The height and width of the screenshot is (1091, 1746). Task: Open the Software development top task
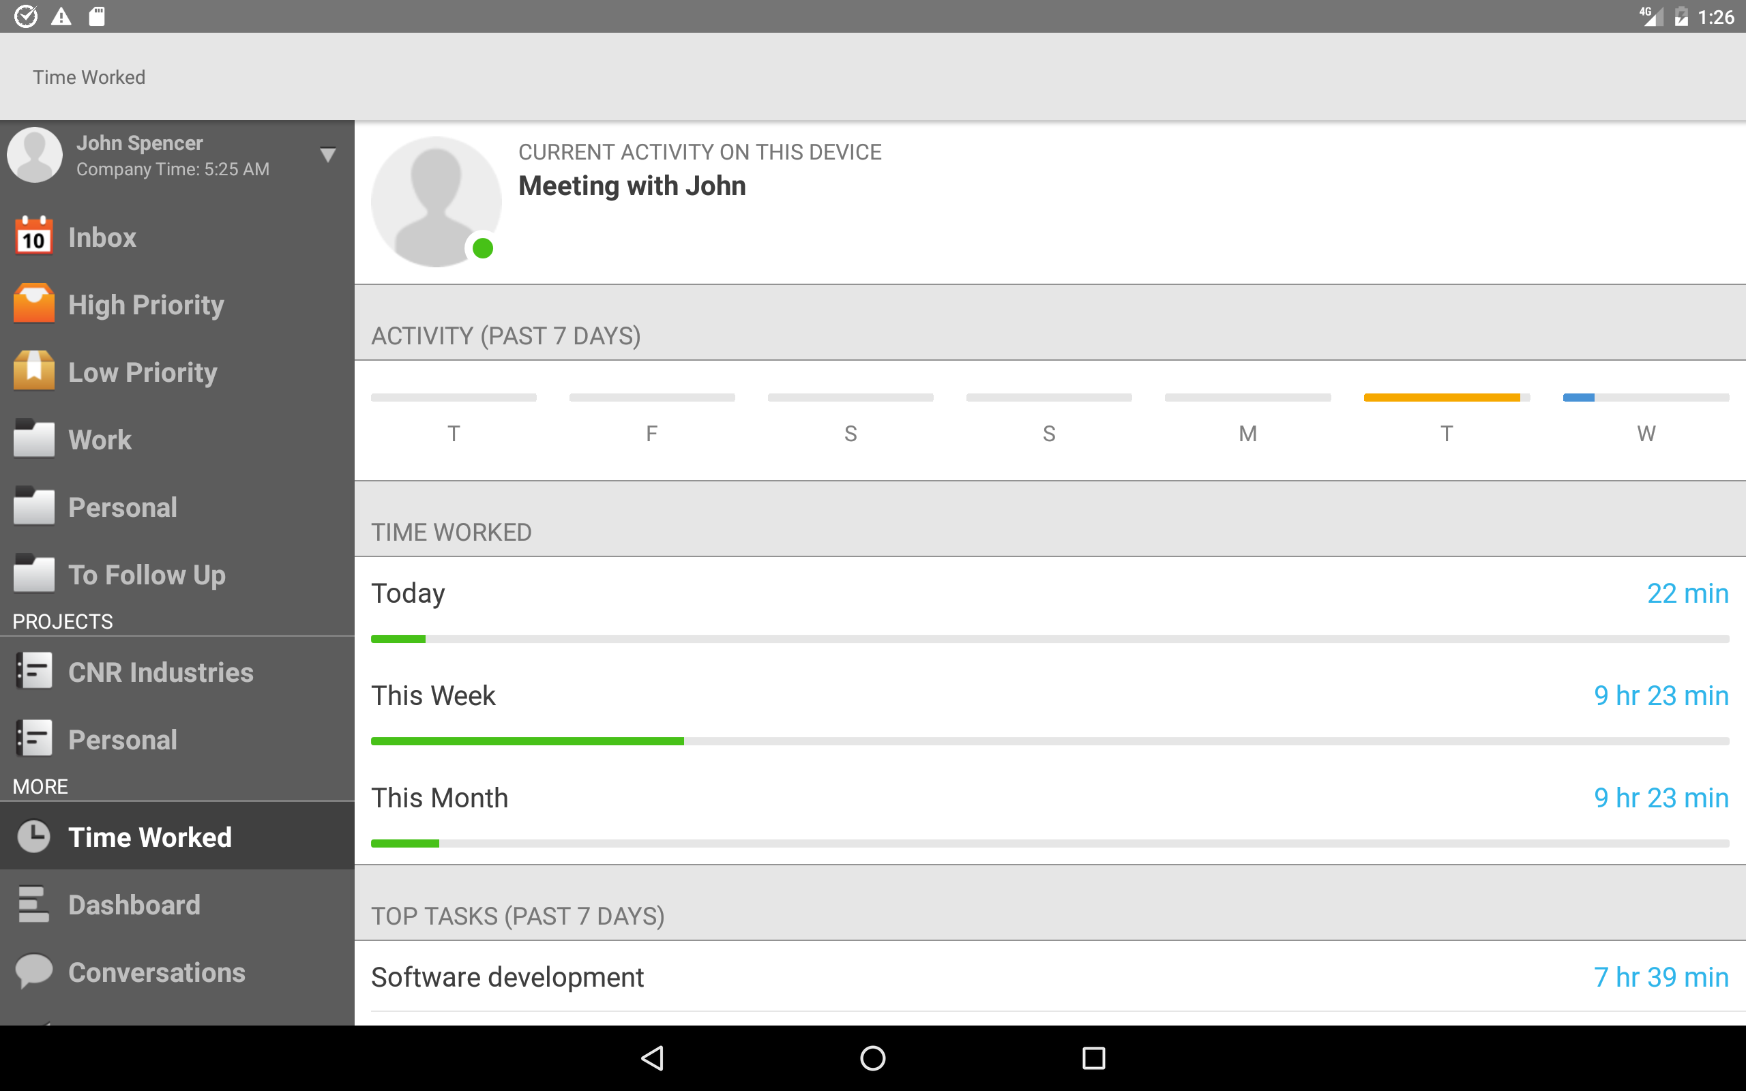click(x=1050, y=976)
